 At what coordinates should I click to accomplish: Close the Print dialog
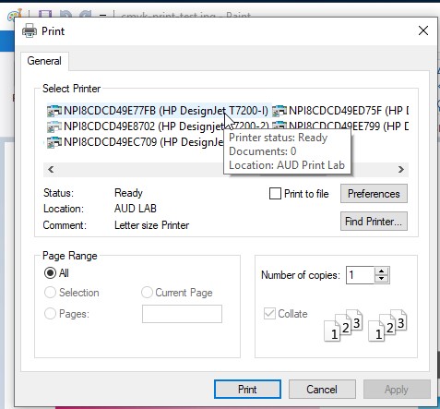[423, 30]
